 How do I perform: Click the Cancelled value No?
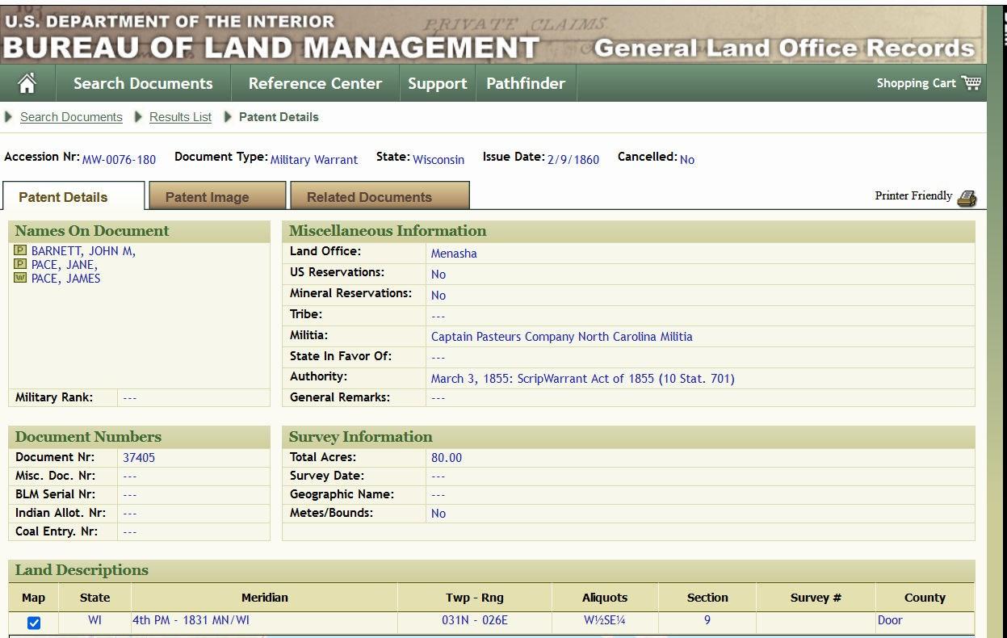tap(687, 160)
